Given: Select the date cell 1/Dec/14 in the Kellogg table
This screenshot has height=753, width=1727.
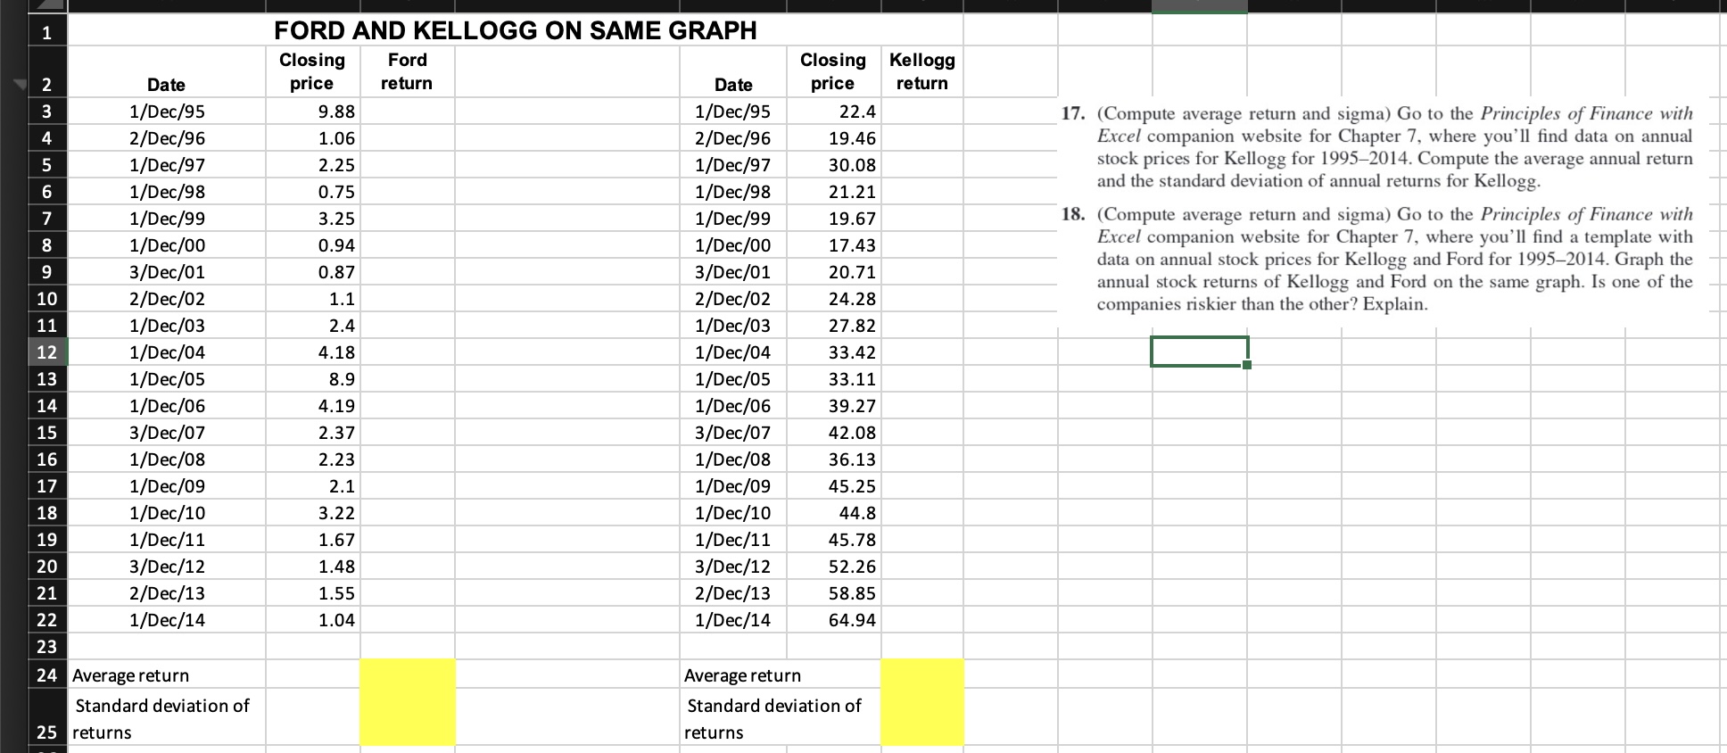Looking at the screenshot, I should point(733,619).
